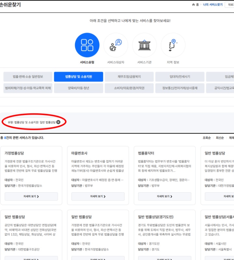
Task: Open 자세히 보기 for 법률홈닥터
Action: point(164,196)
